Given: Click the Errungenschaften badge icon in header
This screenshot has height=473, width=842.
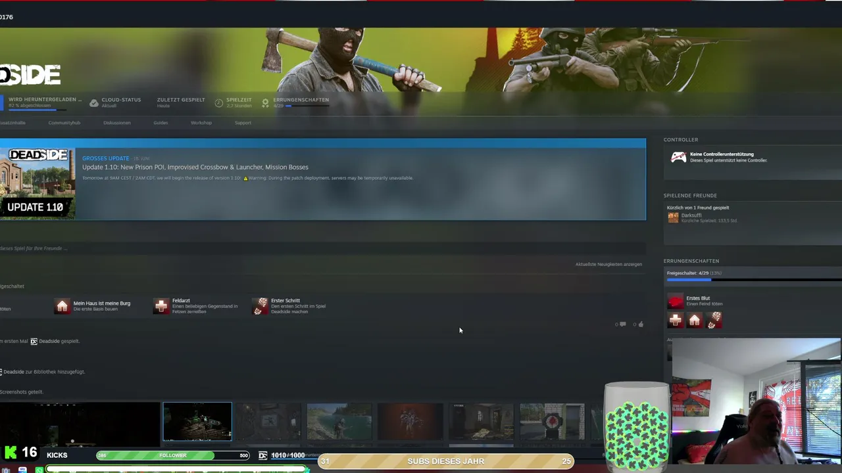Looking at the screenshot, I should point(265,103).
